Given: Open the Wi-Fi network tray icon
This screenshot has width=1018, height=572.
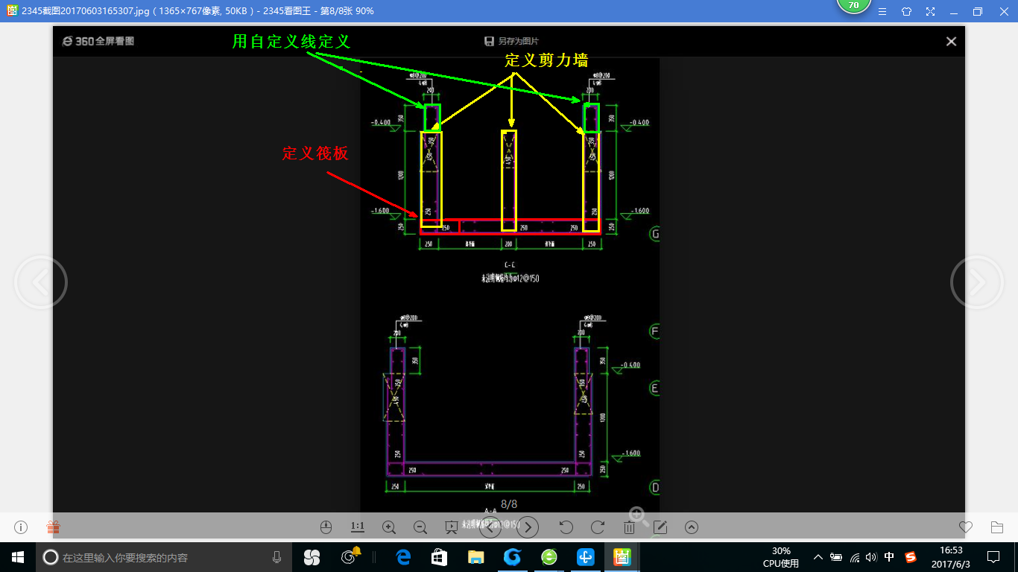Looking at the screenshot, I should point(854,557).
